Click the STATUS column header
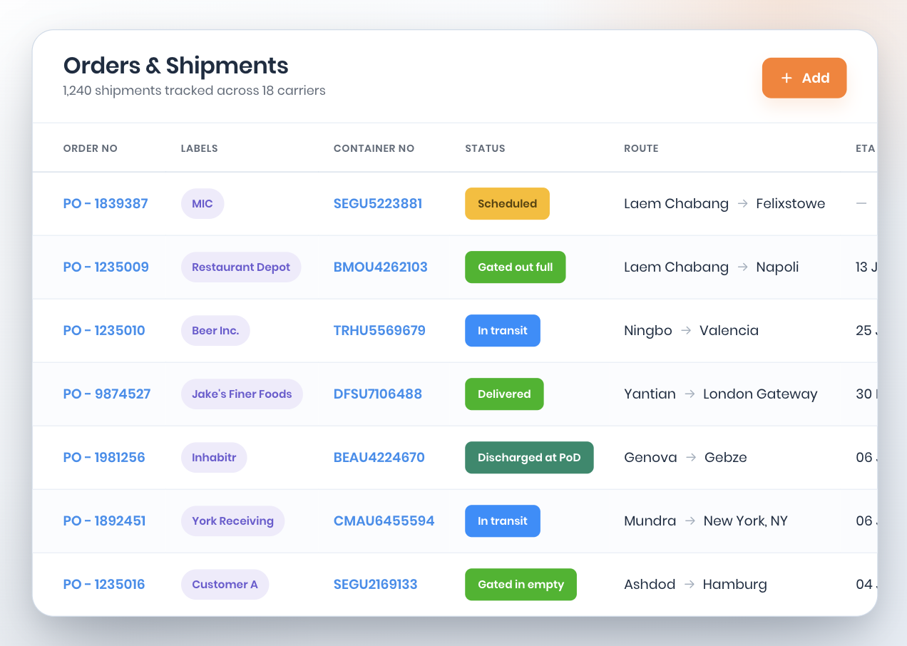This screenshot has height=646, width=907. tap(485, 148)
